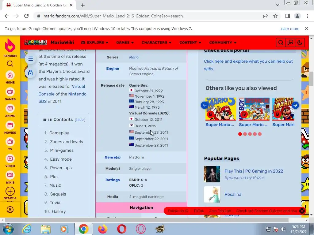
Task: Select the first red carousel dot
Action: pyautogui.click(x=240, y=134)
